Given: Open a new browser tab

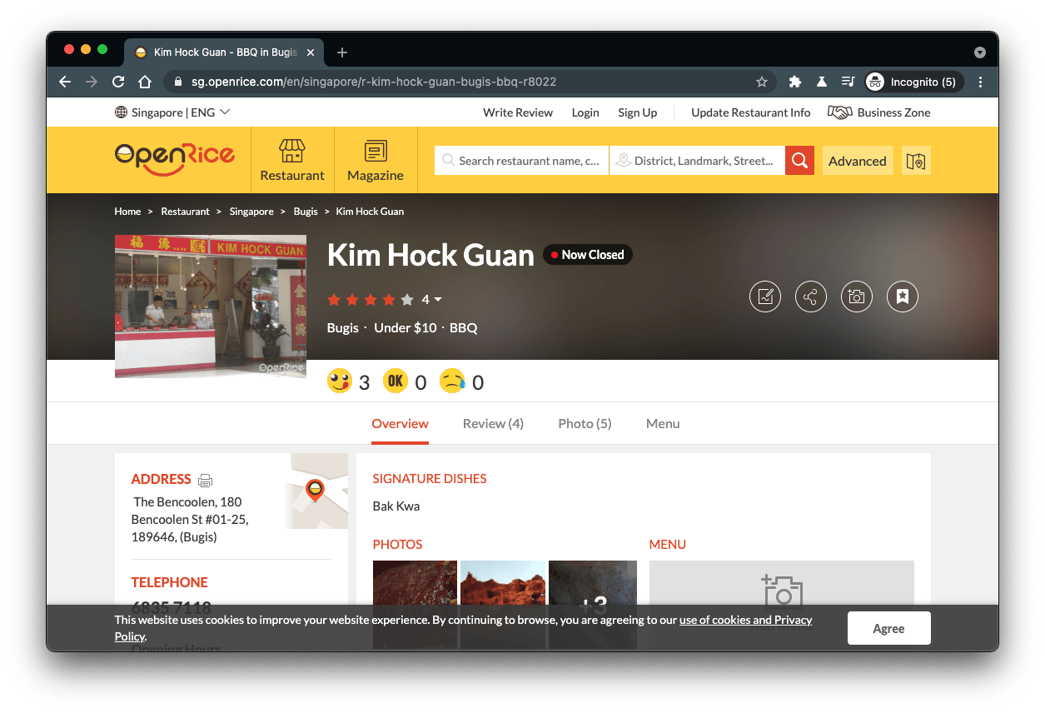Looking at the screenshot, I should tap(341, 52).
